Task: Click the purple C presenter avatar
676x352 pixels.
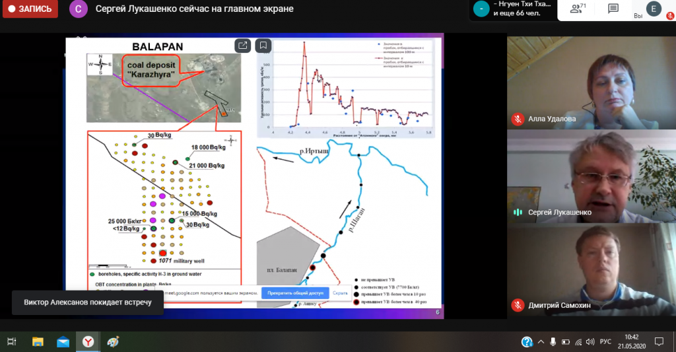Action: click(x=78, y=9)
